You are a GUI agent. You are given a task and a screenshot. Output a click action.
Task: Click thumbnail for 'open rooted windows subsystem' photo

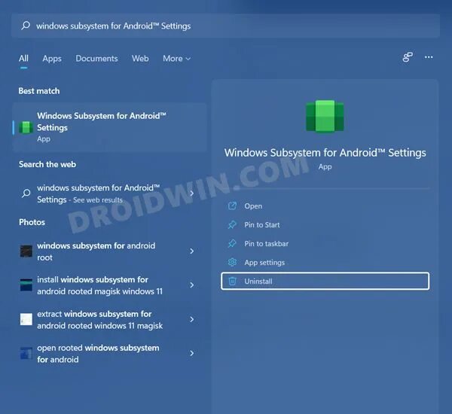tap(26, 353)
